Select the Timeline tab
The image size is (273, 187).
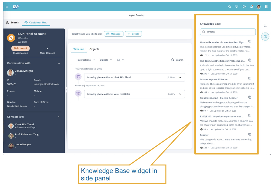tap(79, 49)
